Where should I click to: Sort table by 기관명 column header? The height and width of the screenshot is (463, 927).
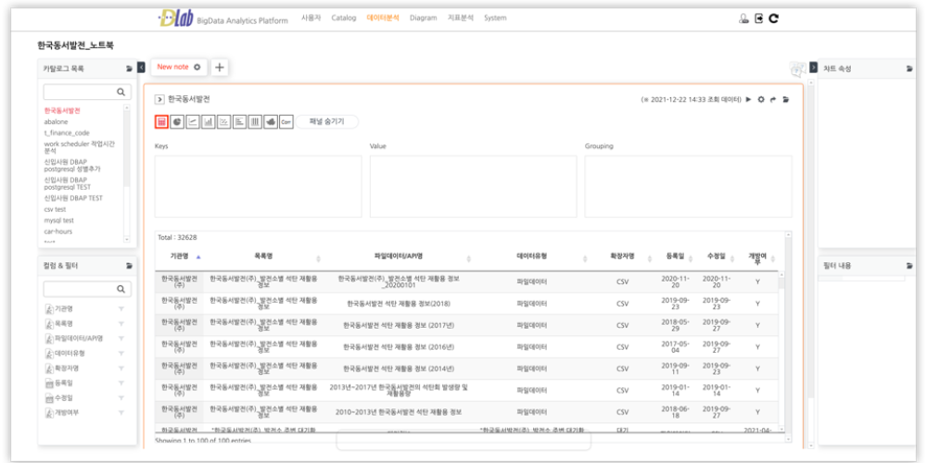pyautogui.click(x=179, y=257)
